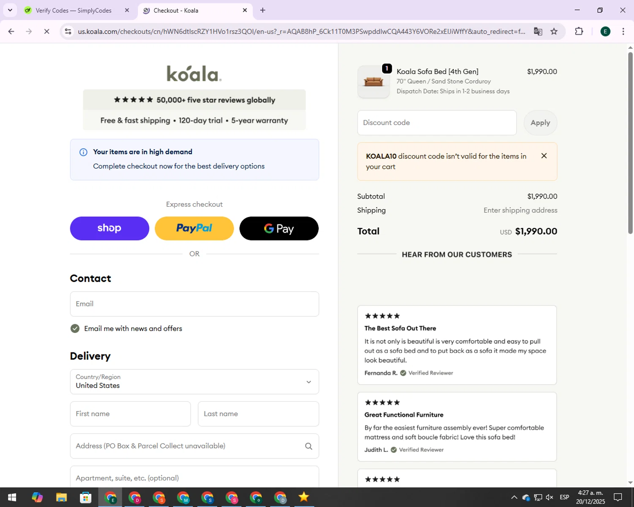Click the forward navigation arrow
634x507 pixels.
[x=29, y=31]
